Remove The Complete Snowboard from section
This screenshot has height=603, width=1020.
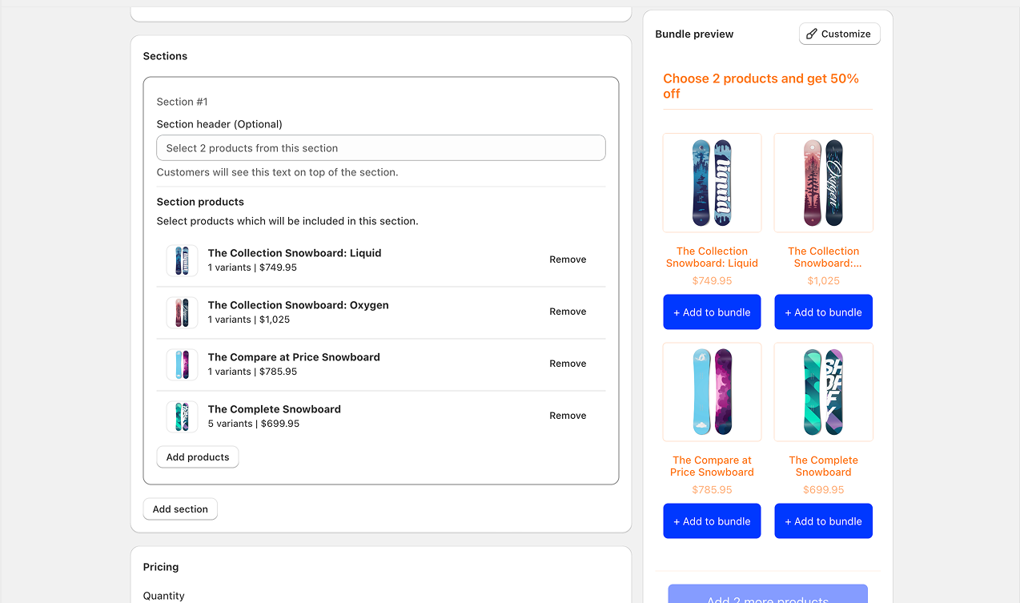click(568, 416)
